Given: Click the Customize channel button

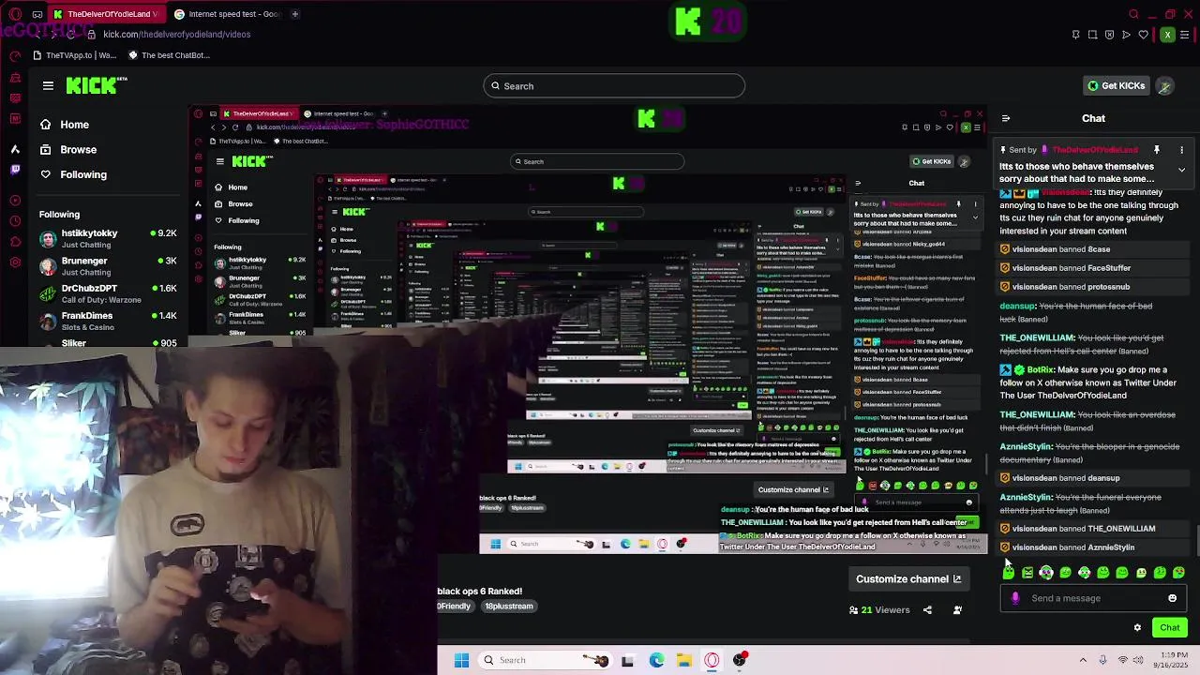Looking at the screenshot, I should point(908,579).
